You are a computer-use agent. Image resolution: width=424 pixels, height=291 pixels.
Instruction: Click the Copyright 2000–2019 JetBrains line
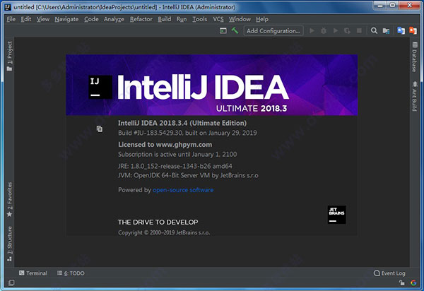pyautogui.click(x=164, y=232)
